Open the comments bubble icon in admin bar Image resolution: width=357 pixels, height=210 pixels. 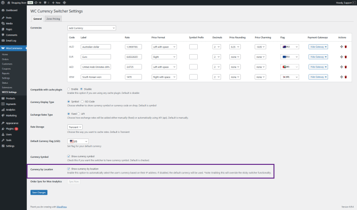point(47,3)
